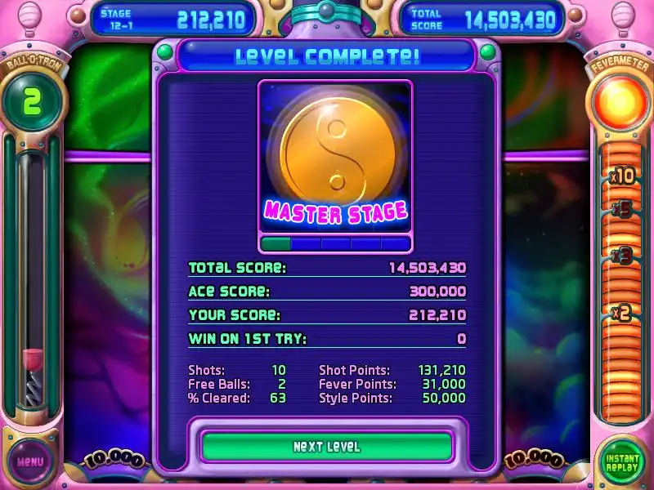
Task: Select the Ball-O-Tron ball counter showing 2
Action: (x=33, y=101)
